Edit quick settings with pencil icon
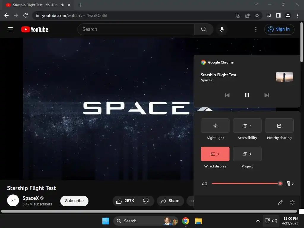Screen dimensions: 304x228 coord(280,202)
